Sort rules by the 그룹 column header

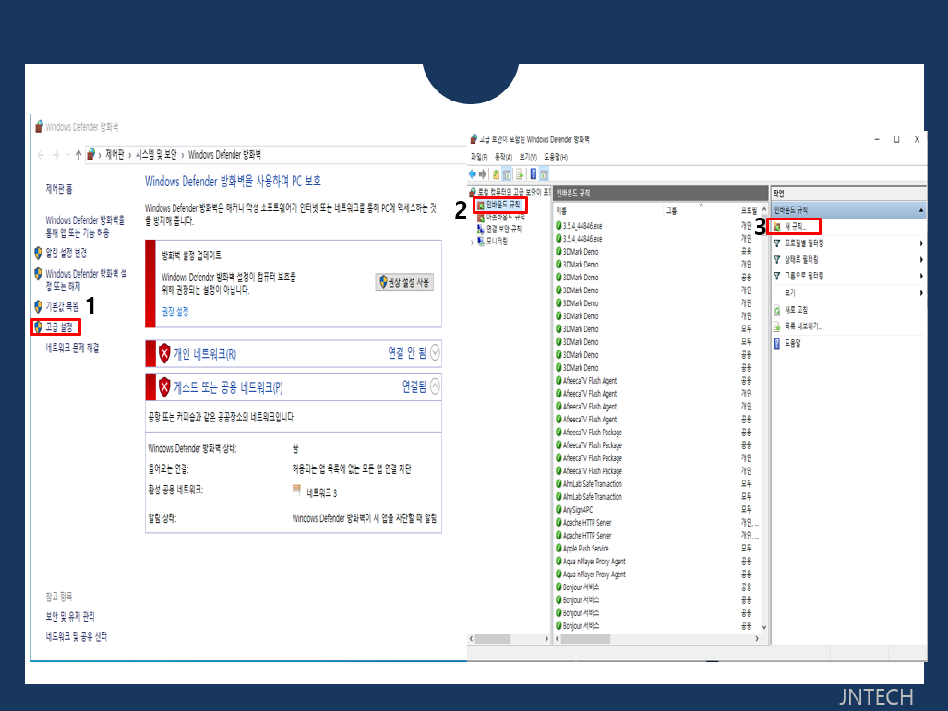pos(700,210)
